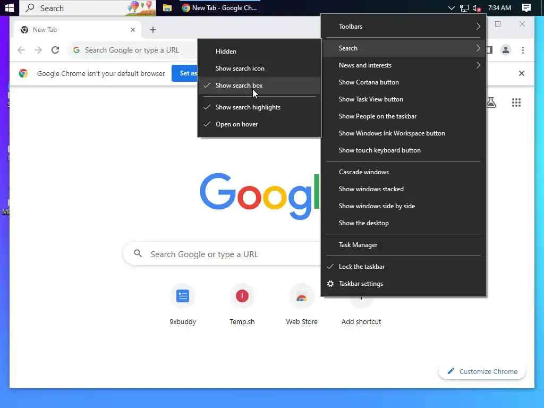Click the Add shortcut label
Screen dimensions: 544x408
(x=361, y=321)
